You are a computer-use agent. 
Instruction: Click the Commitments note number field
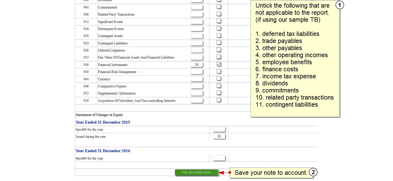coord(197,7)
